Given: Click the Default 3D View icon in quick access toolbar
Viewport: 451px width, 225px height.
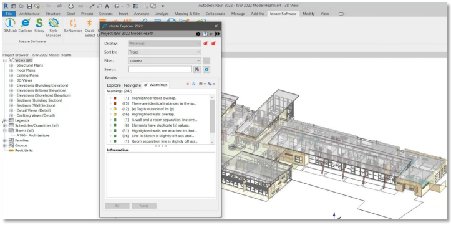Looking at the screenshot, I should pos(117,6).
